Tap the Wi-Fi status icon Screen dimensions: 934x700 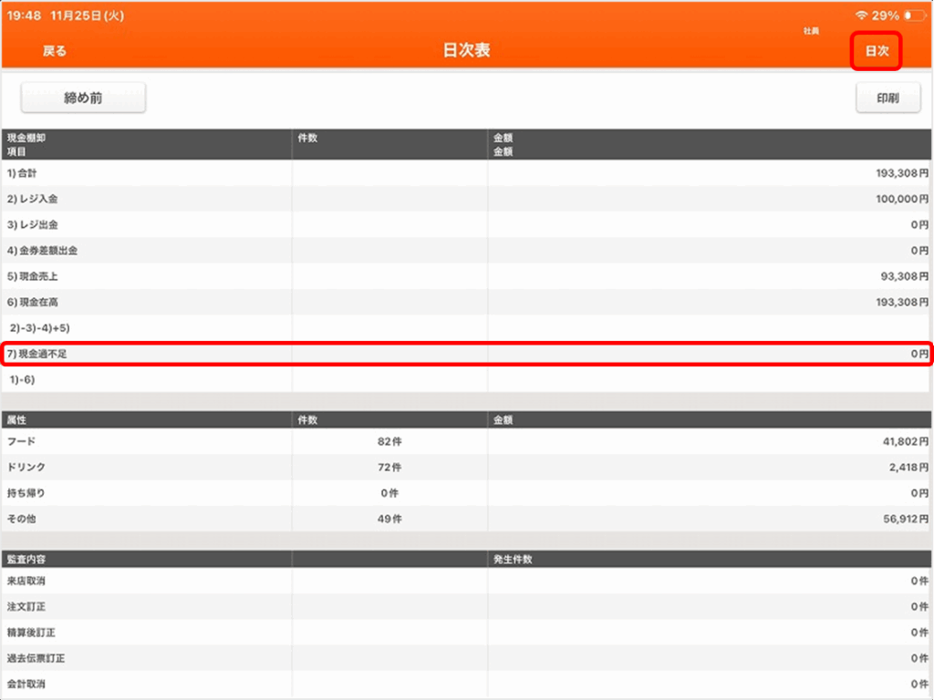coord(861,15)
